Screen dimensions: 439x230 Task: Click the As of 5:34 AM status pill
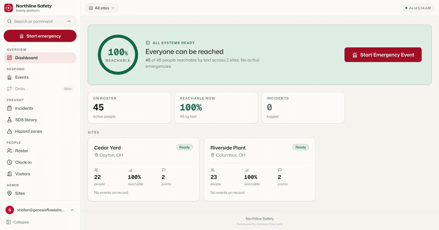click(418, 8)
